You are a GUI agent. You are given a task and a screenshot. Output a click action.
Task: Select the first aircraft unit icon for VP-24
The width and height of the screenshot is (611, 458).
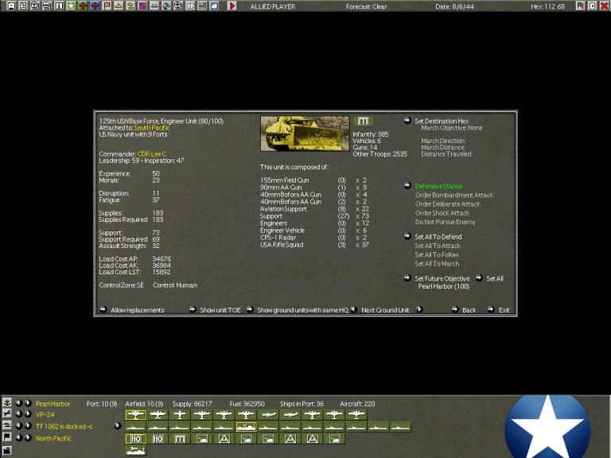[x=135, y=415]
